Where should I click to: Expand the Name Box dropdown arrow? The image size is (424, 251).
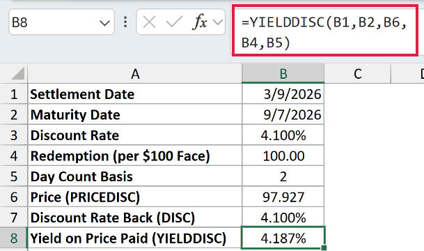104,23
